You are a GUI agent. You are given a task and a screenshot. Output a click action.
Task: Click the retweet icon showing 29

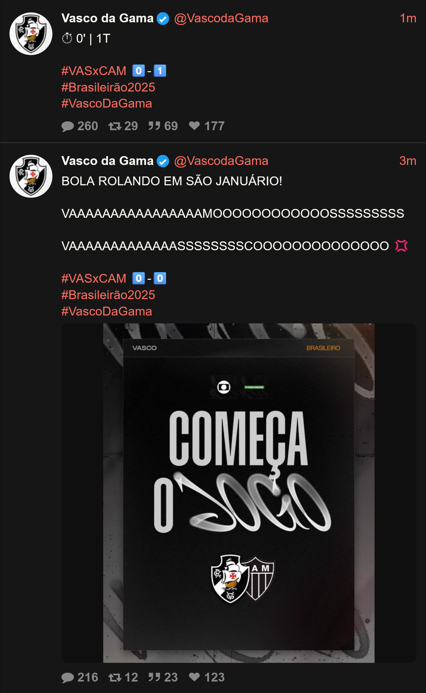[115, 126]
